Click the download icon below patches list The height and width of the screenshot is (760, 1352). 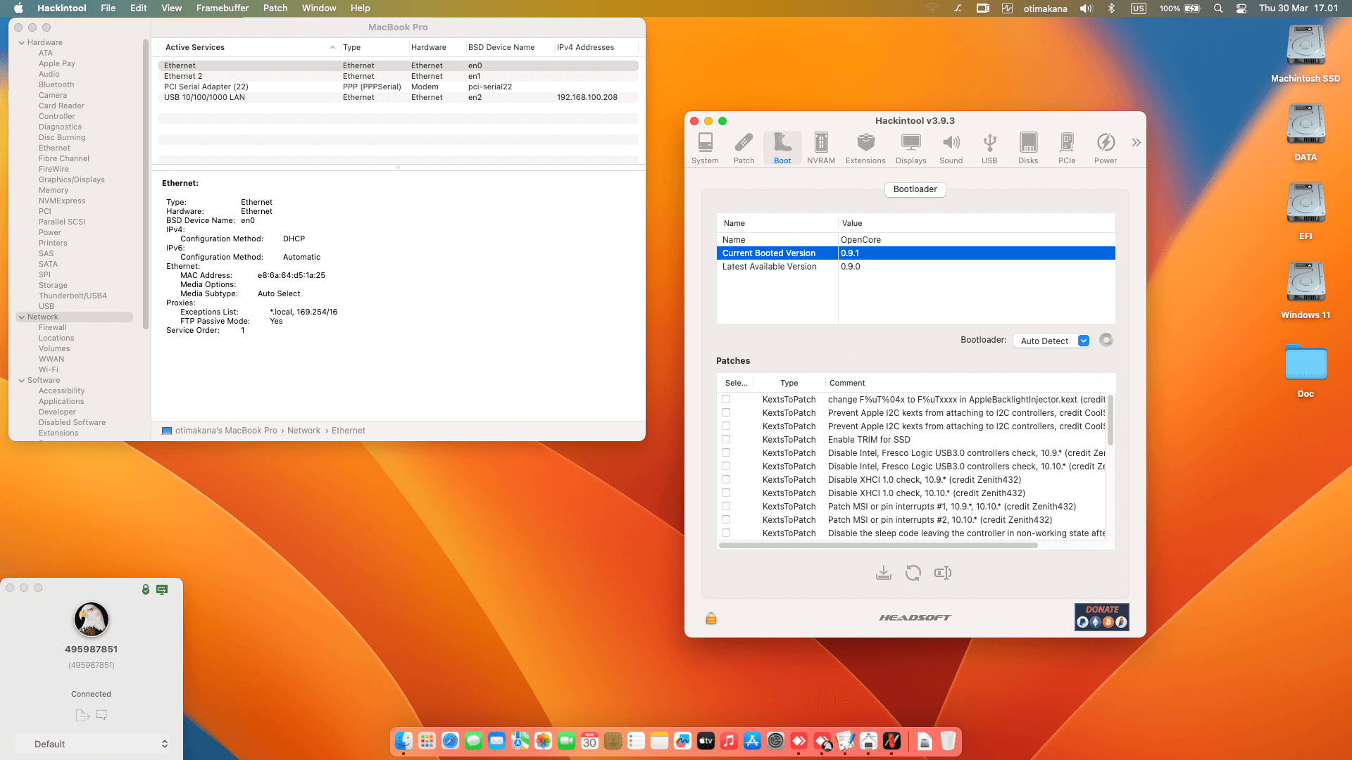883,573
